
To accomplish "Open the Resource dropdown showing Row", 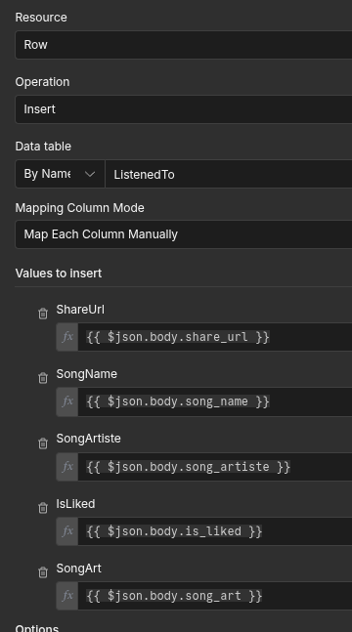I will (184, 45).
